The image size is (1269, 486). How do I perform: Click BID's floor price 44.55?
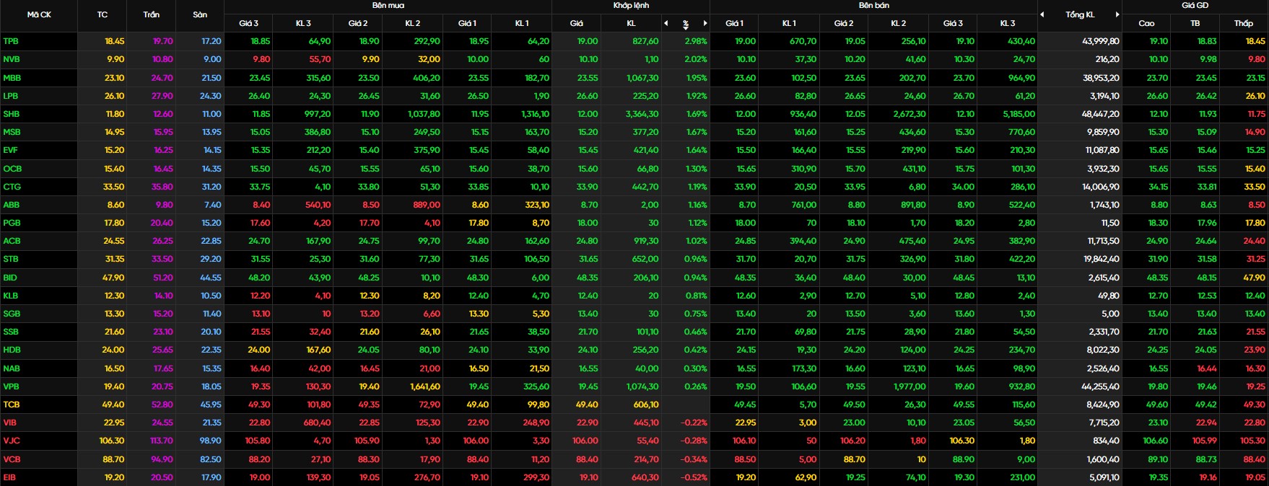(211, 278)
